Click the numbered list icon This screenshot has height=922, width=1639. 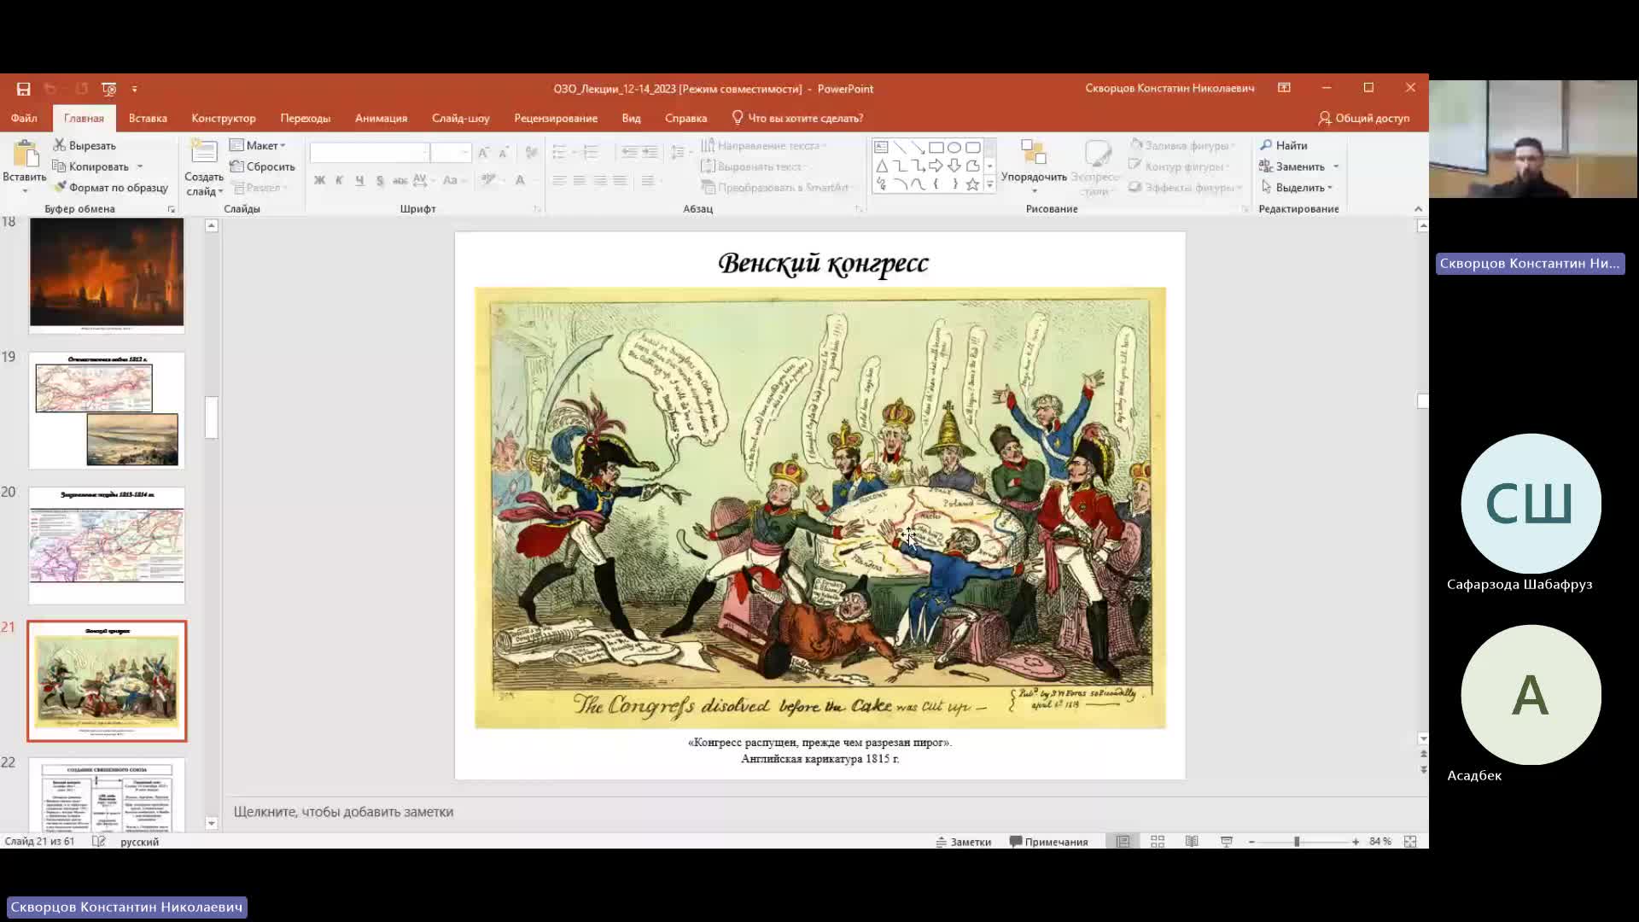tap(590, 153)
